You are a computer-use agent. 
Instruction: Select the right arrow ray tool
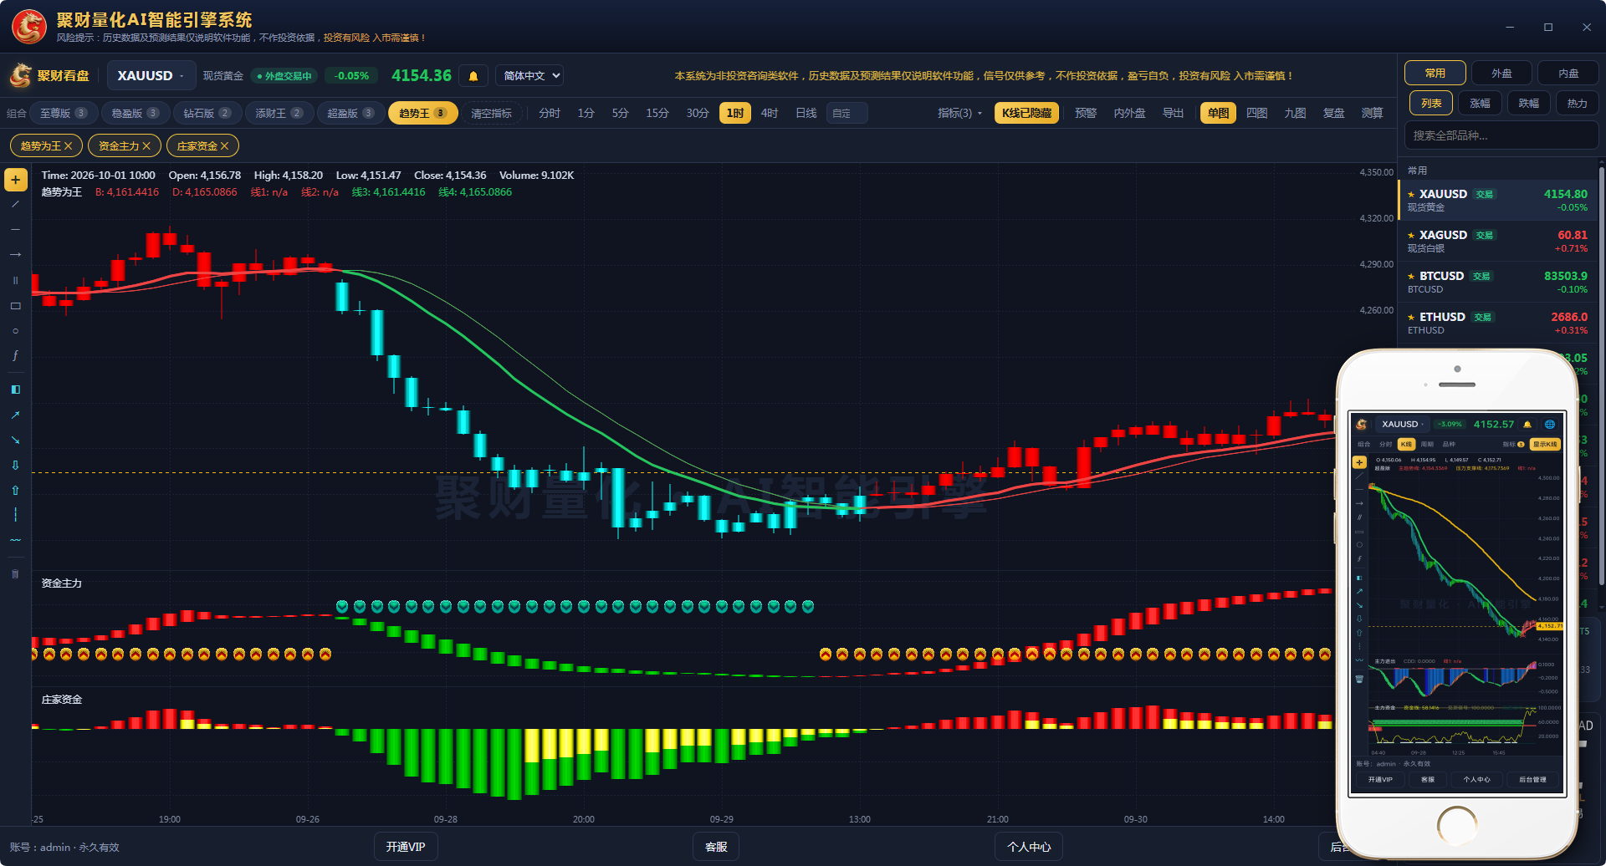coord(15,254)
